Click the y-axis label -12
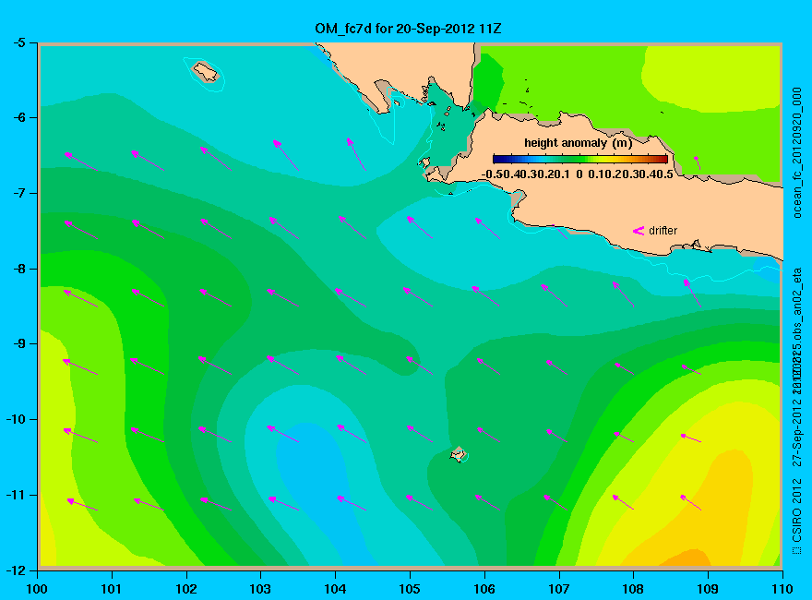The image size is (812, 600). coord(15,570)
